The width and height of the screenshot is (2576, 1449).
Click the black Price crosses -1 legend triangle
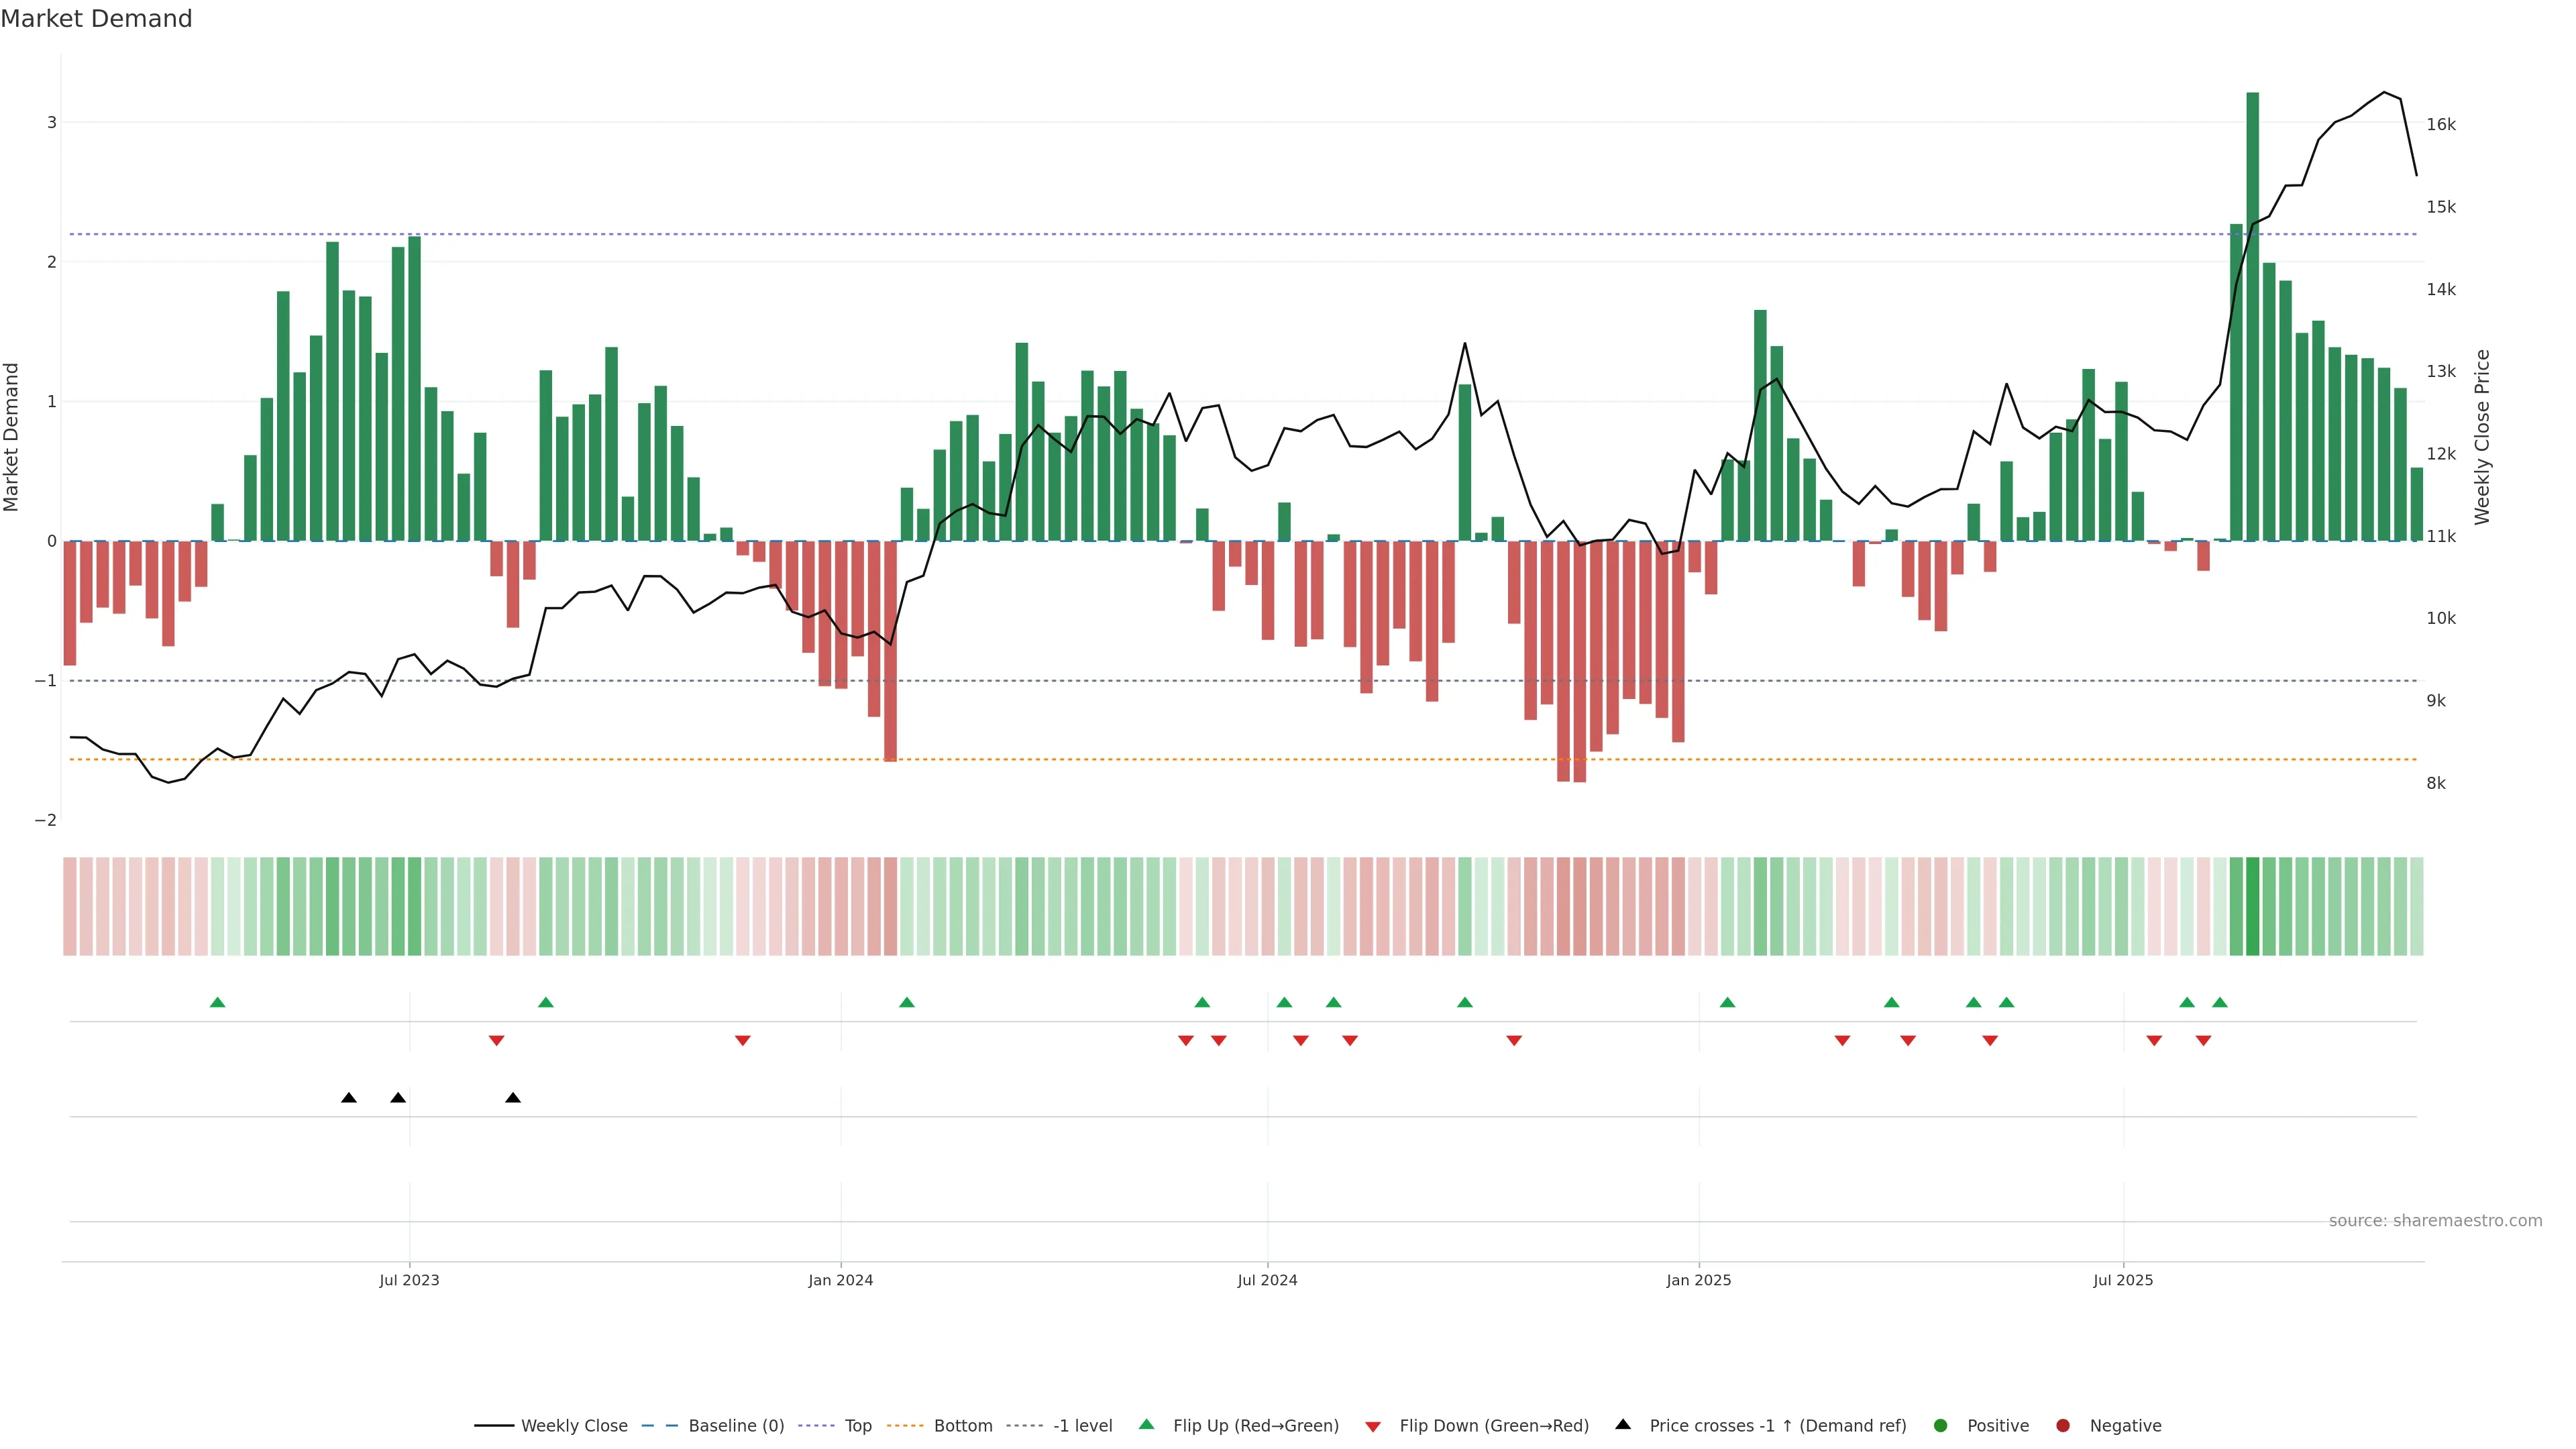click(1623, 1424)
